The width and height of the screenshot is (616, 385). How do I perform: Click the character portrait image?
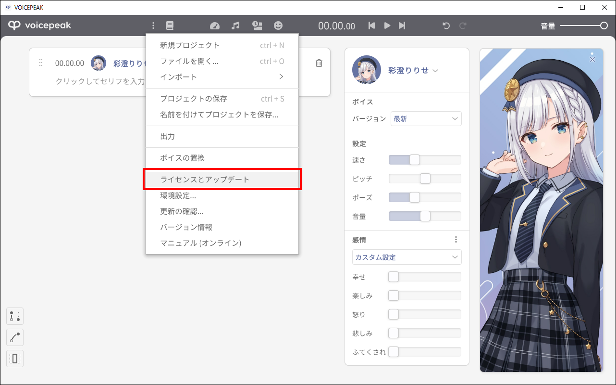pyautogui.click(x=541, y=210)
